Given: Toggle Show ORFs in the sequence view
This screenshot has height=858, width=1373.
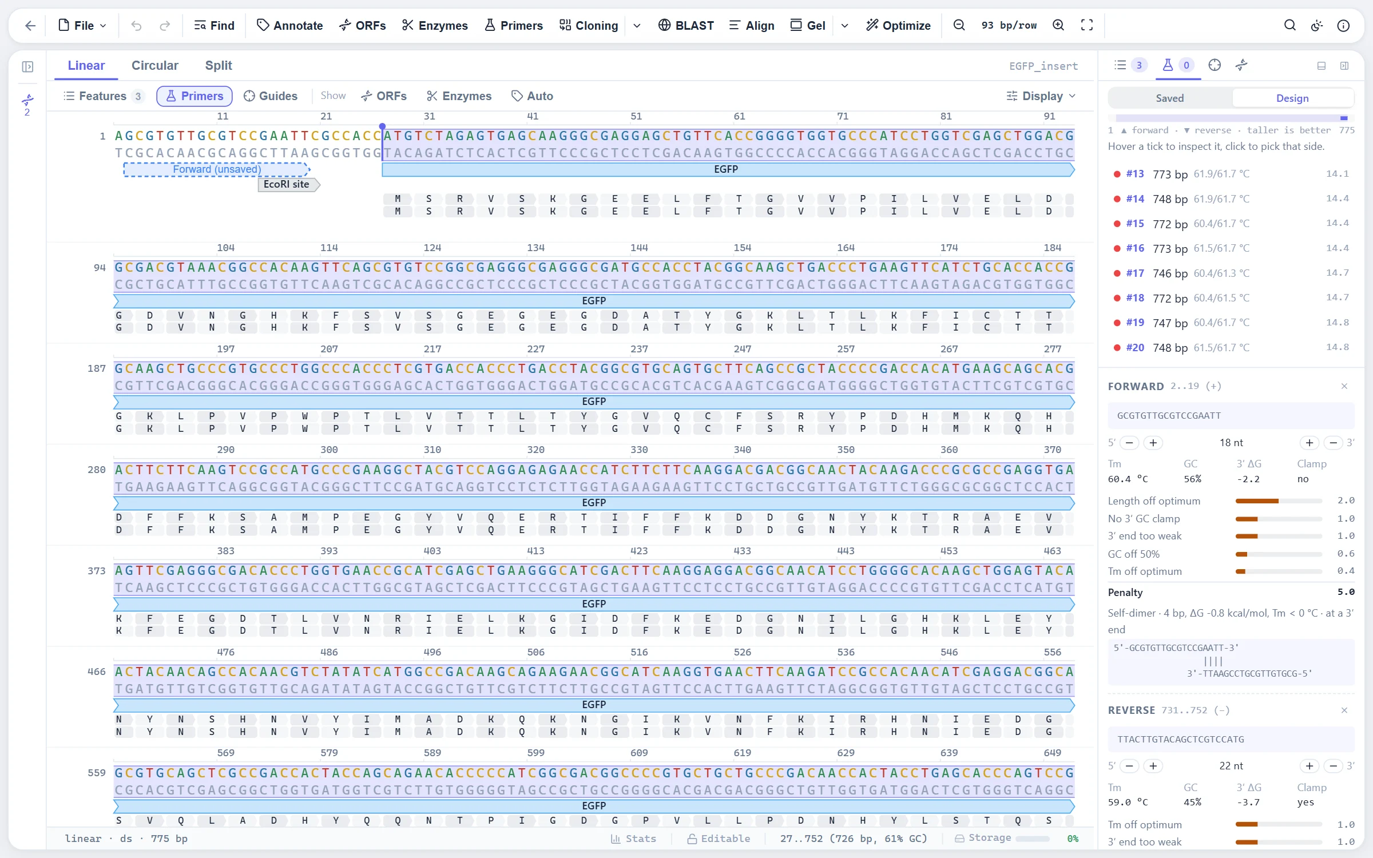Looking at the screenshot, I should 384,96.
